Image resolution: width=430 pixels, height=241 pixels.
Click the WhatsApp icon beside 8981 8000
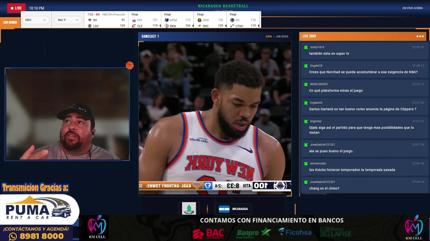coord(13,236)
